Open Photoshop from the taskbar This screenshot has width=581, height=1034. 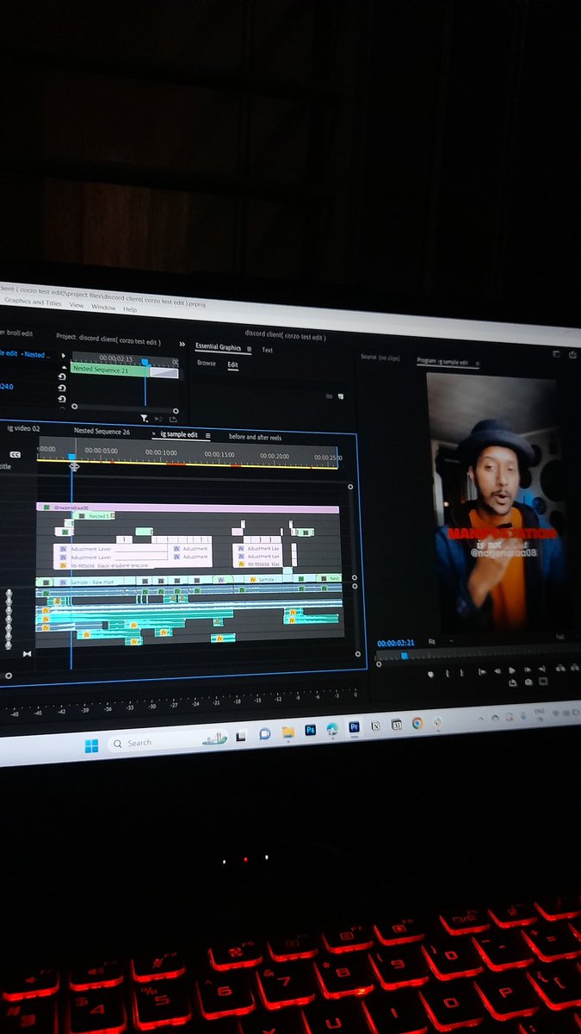point(310,729)
